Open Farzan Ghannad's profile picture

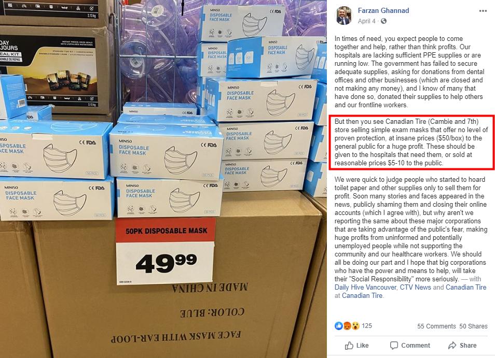(344, 16)
